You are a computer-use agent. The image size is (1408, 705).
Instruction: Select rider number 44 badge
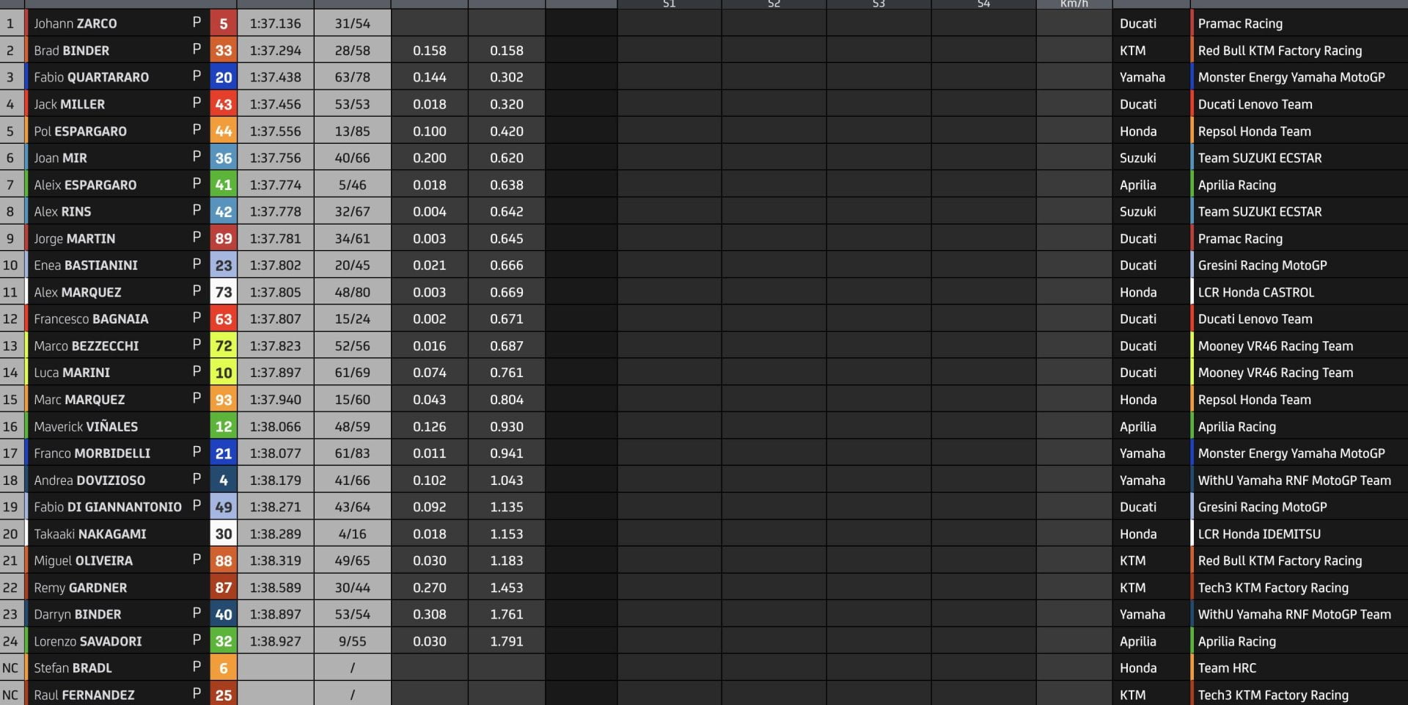coord(223,131)
